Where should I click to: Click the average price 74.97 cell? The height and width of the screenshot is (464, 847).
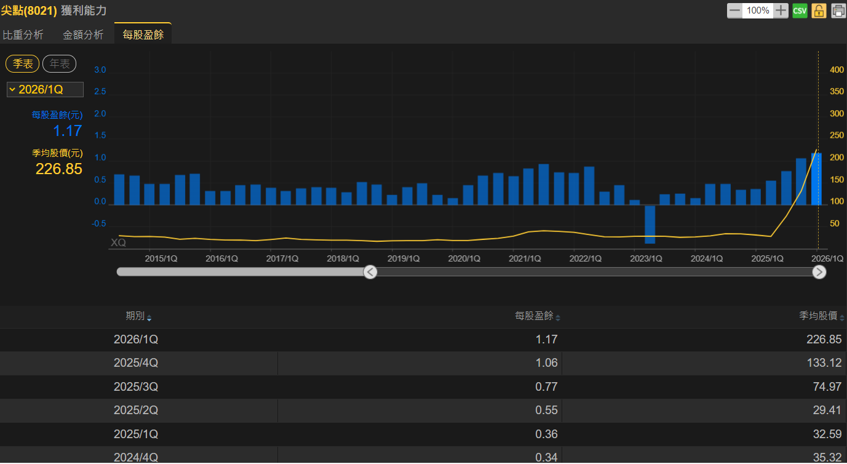coord(827,387)
